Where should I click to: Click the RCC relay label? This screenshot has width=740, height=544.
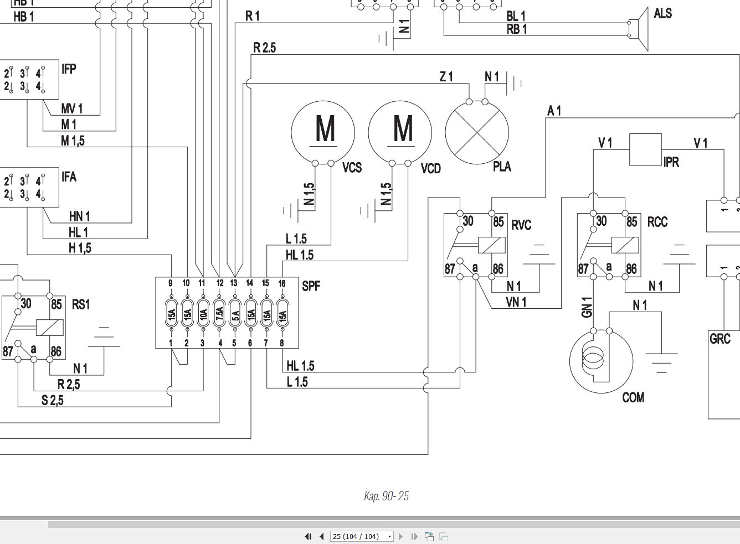[659, 222]
